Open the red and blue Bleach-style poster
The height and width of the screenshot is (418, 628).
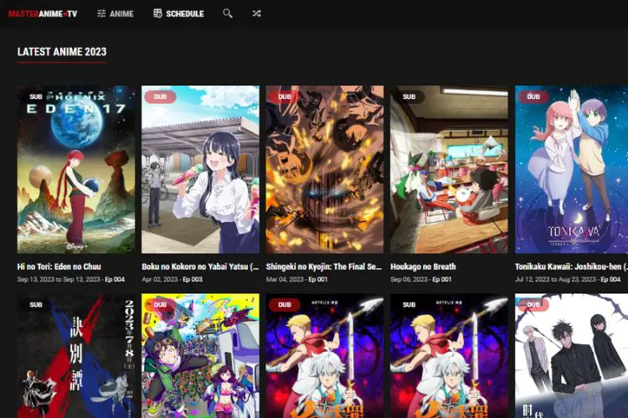pyautogui.click(x=76, y=356)
